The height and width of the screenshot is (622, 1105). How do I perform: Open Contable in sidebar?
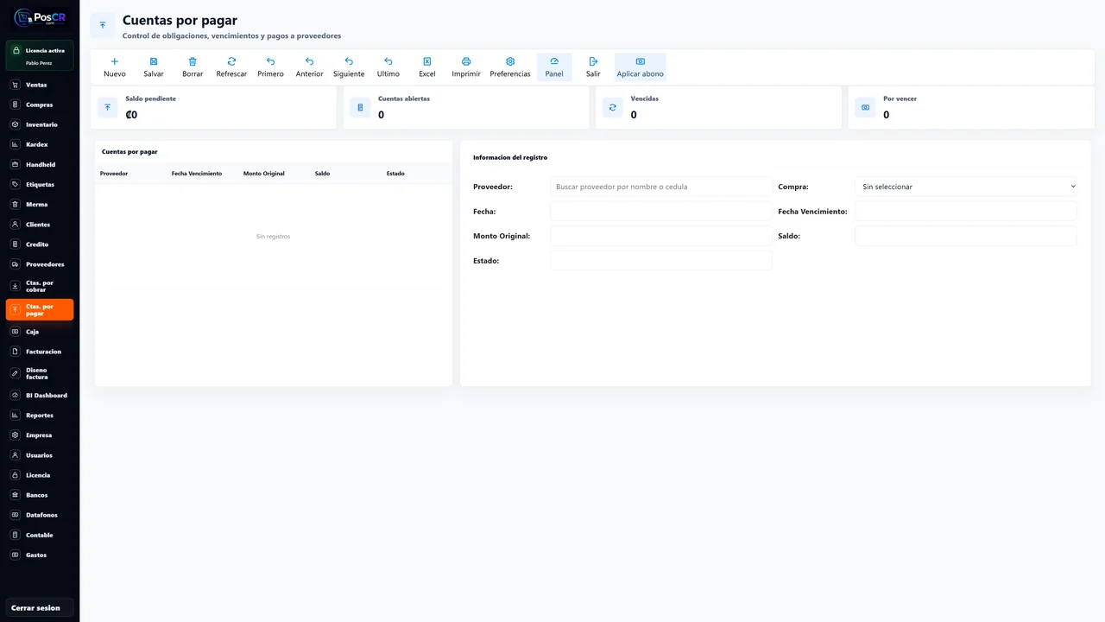(x=40, y=534)
